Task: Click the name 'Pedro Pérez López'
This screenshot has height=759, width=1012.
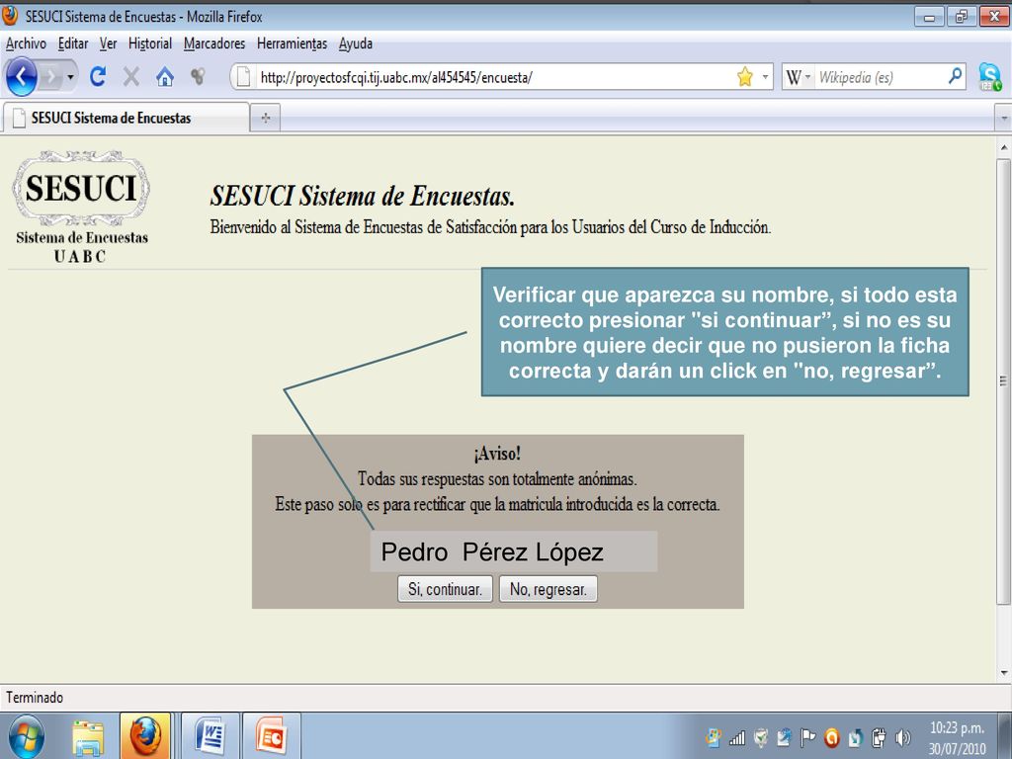Action: click(x=492, y=551)
